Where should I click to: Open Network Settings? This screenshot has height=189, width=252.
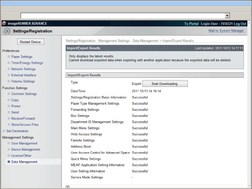pos(23,69)
